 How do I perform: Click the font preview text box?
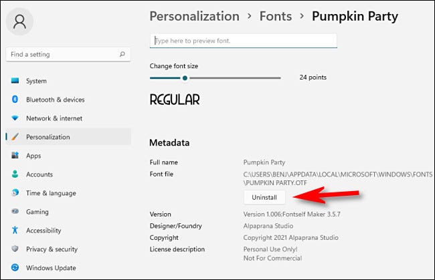click(244, 41)
